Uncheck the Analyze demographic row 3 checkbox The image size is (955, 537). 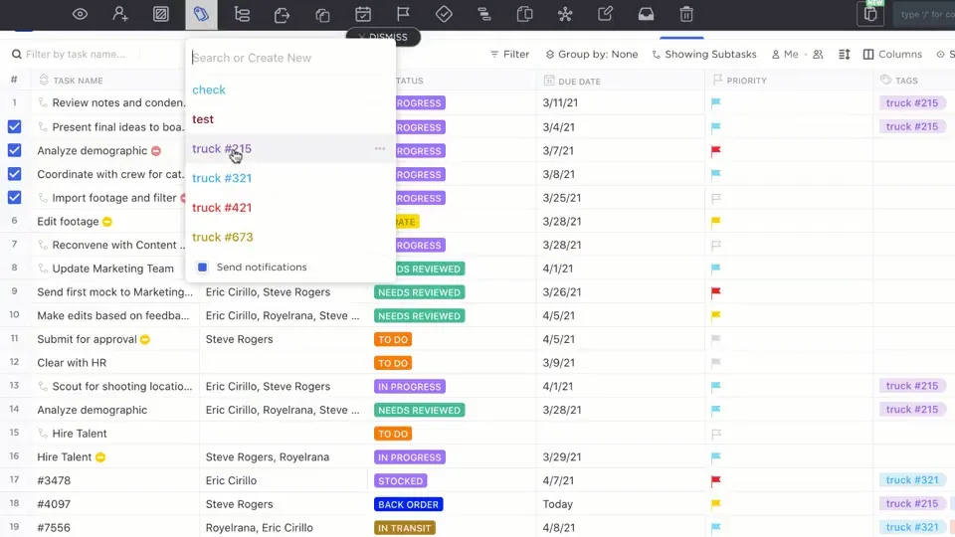click(x=15, y=150)
